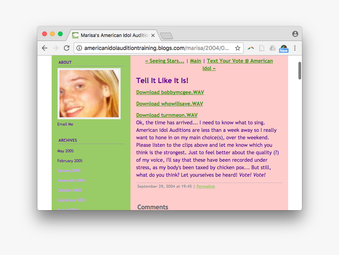Image resolution: width=339 pixels, height=255 pixels.
Task: View site info icon in address bar
Action: coord(79,48)
